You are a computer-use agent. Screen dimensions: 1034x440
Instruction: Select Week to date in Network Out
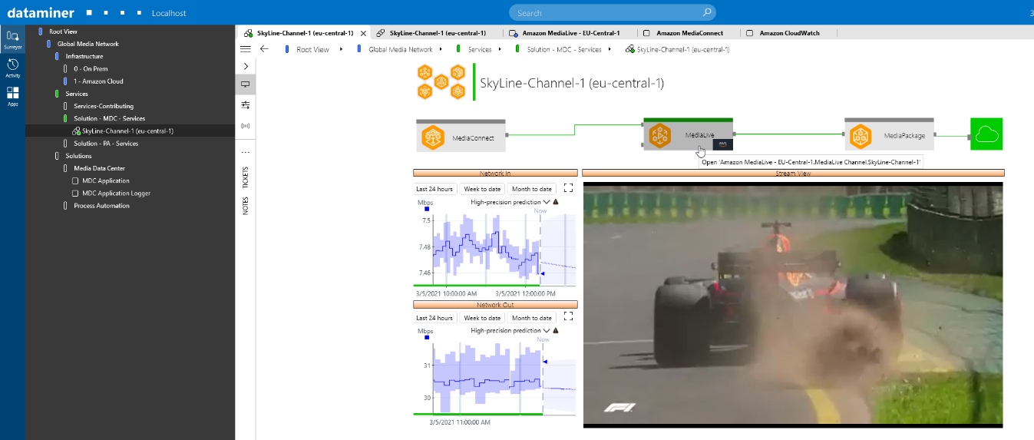click(x=482, y=318)
